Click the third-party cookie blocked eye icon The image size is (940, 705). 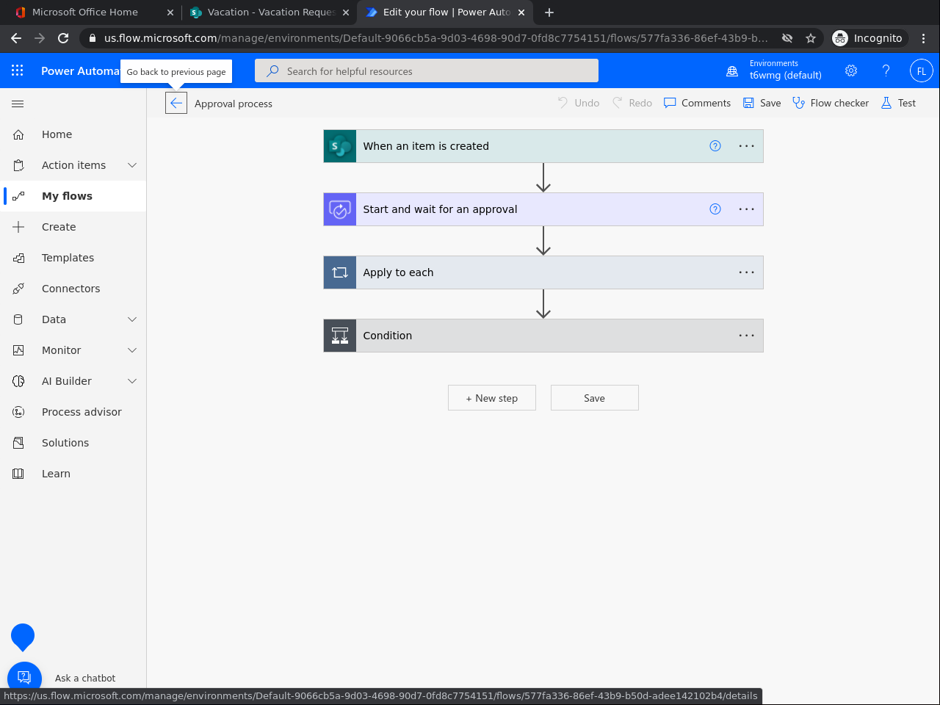pyautogui.click(x=787, y=38)
